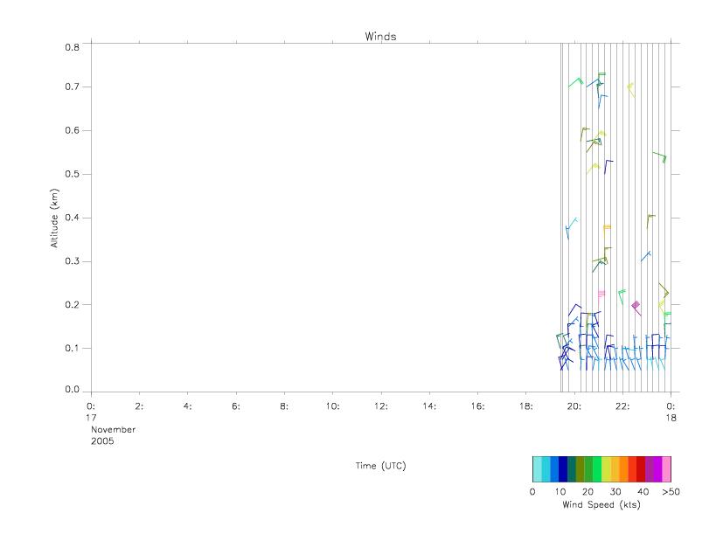
Task: Click the '2005' year label
Action: (x=102, y=440)
